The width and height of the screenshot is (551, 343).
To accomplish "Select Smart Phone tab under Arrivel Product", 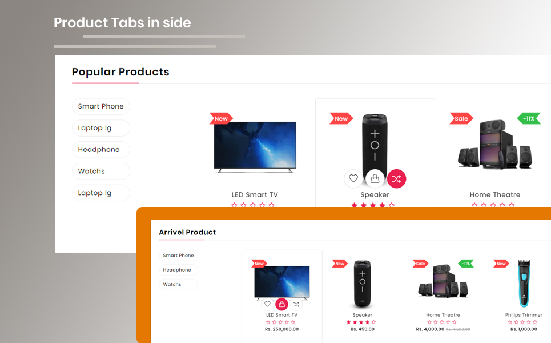I will [x=179, y=255].
